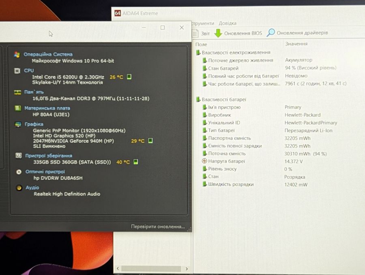
Task: Click the Значення column header
Action: (x=296, y=44)
